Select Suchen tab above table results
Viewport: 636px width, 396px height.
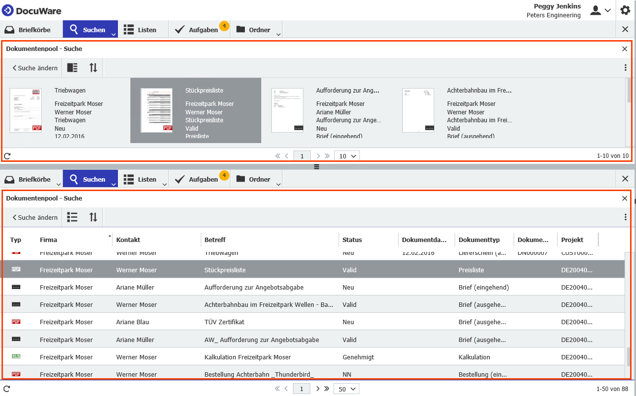[x=90, y=179]
